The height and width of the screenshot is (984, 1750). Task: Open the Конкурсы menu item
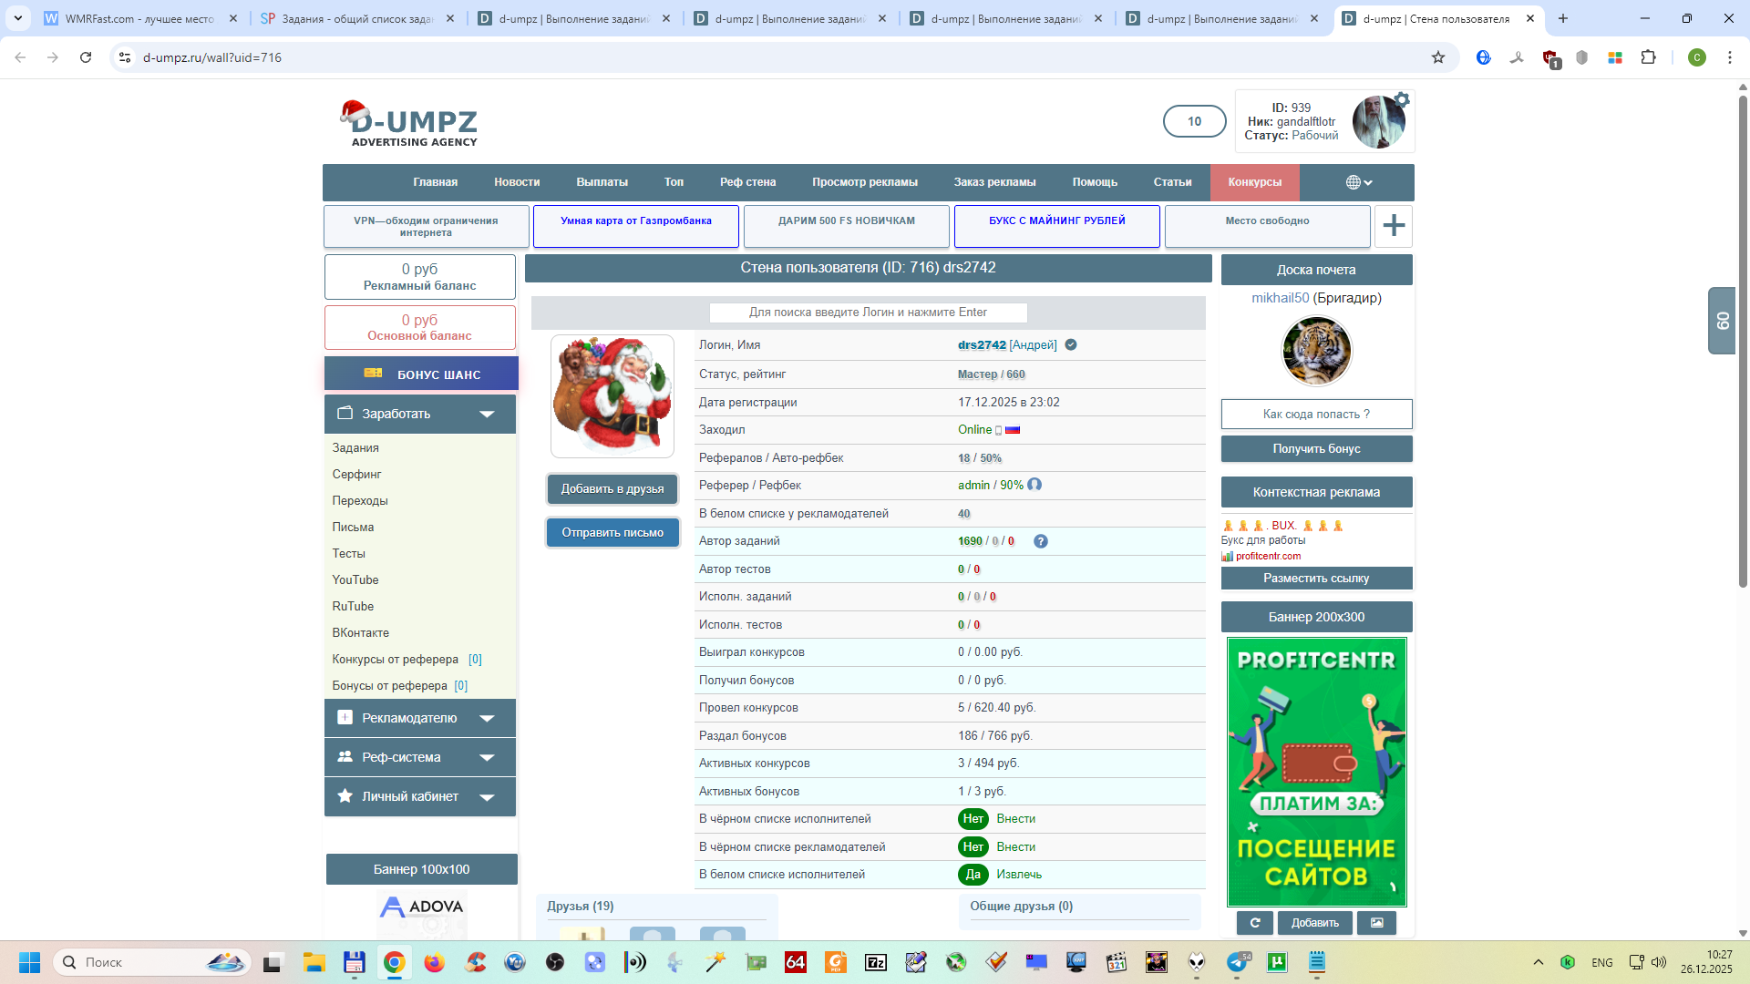coord(1254,182)
